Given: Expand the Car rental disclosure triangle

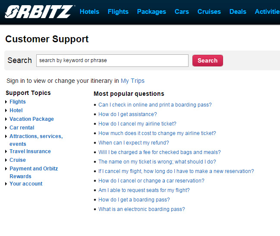Looking at the screenshot, I should (x=6, y=128).
